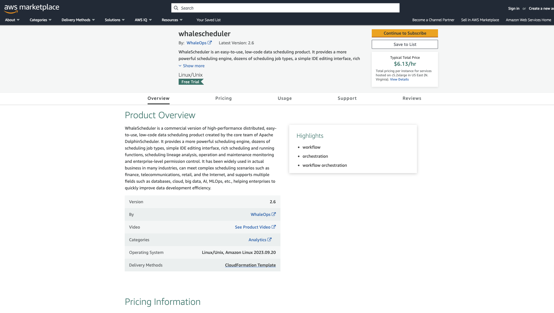Click the Save to List button
This screenshot has width=554, height=313.
click(x=405, y=44)
